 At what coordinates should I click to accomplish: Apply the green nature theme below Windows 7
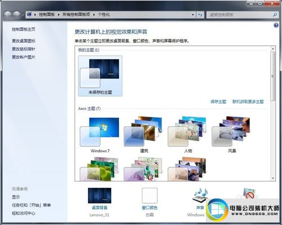[x=99, y=169]
